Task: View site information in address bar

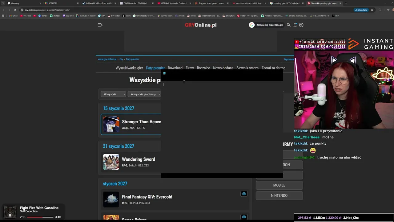Action: pos(22,10)
